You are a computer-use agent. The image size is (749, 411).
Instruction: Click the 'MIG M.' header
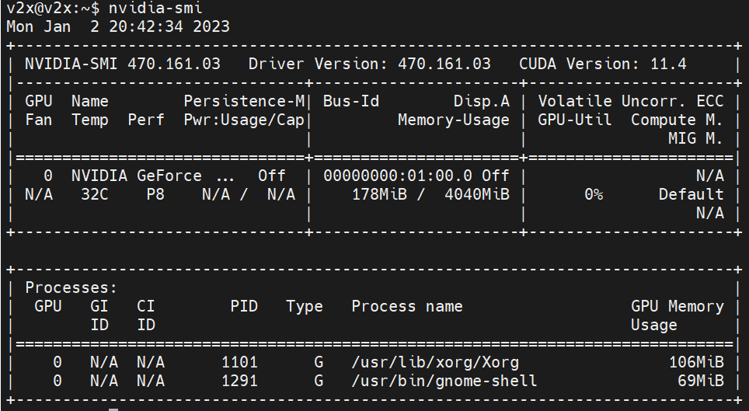tap(695, 138)
